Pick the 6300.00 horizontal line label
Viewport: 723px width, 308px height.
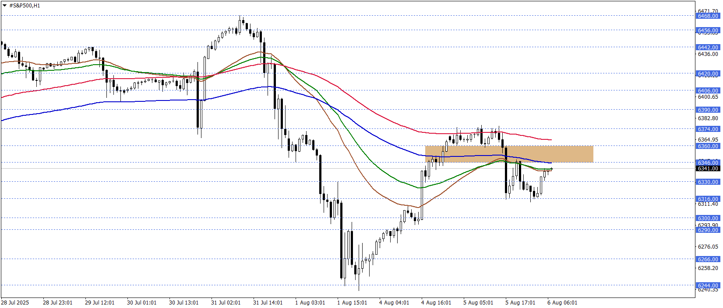[x=708, y=218]
